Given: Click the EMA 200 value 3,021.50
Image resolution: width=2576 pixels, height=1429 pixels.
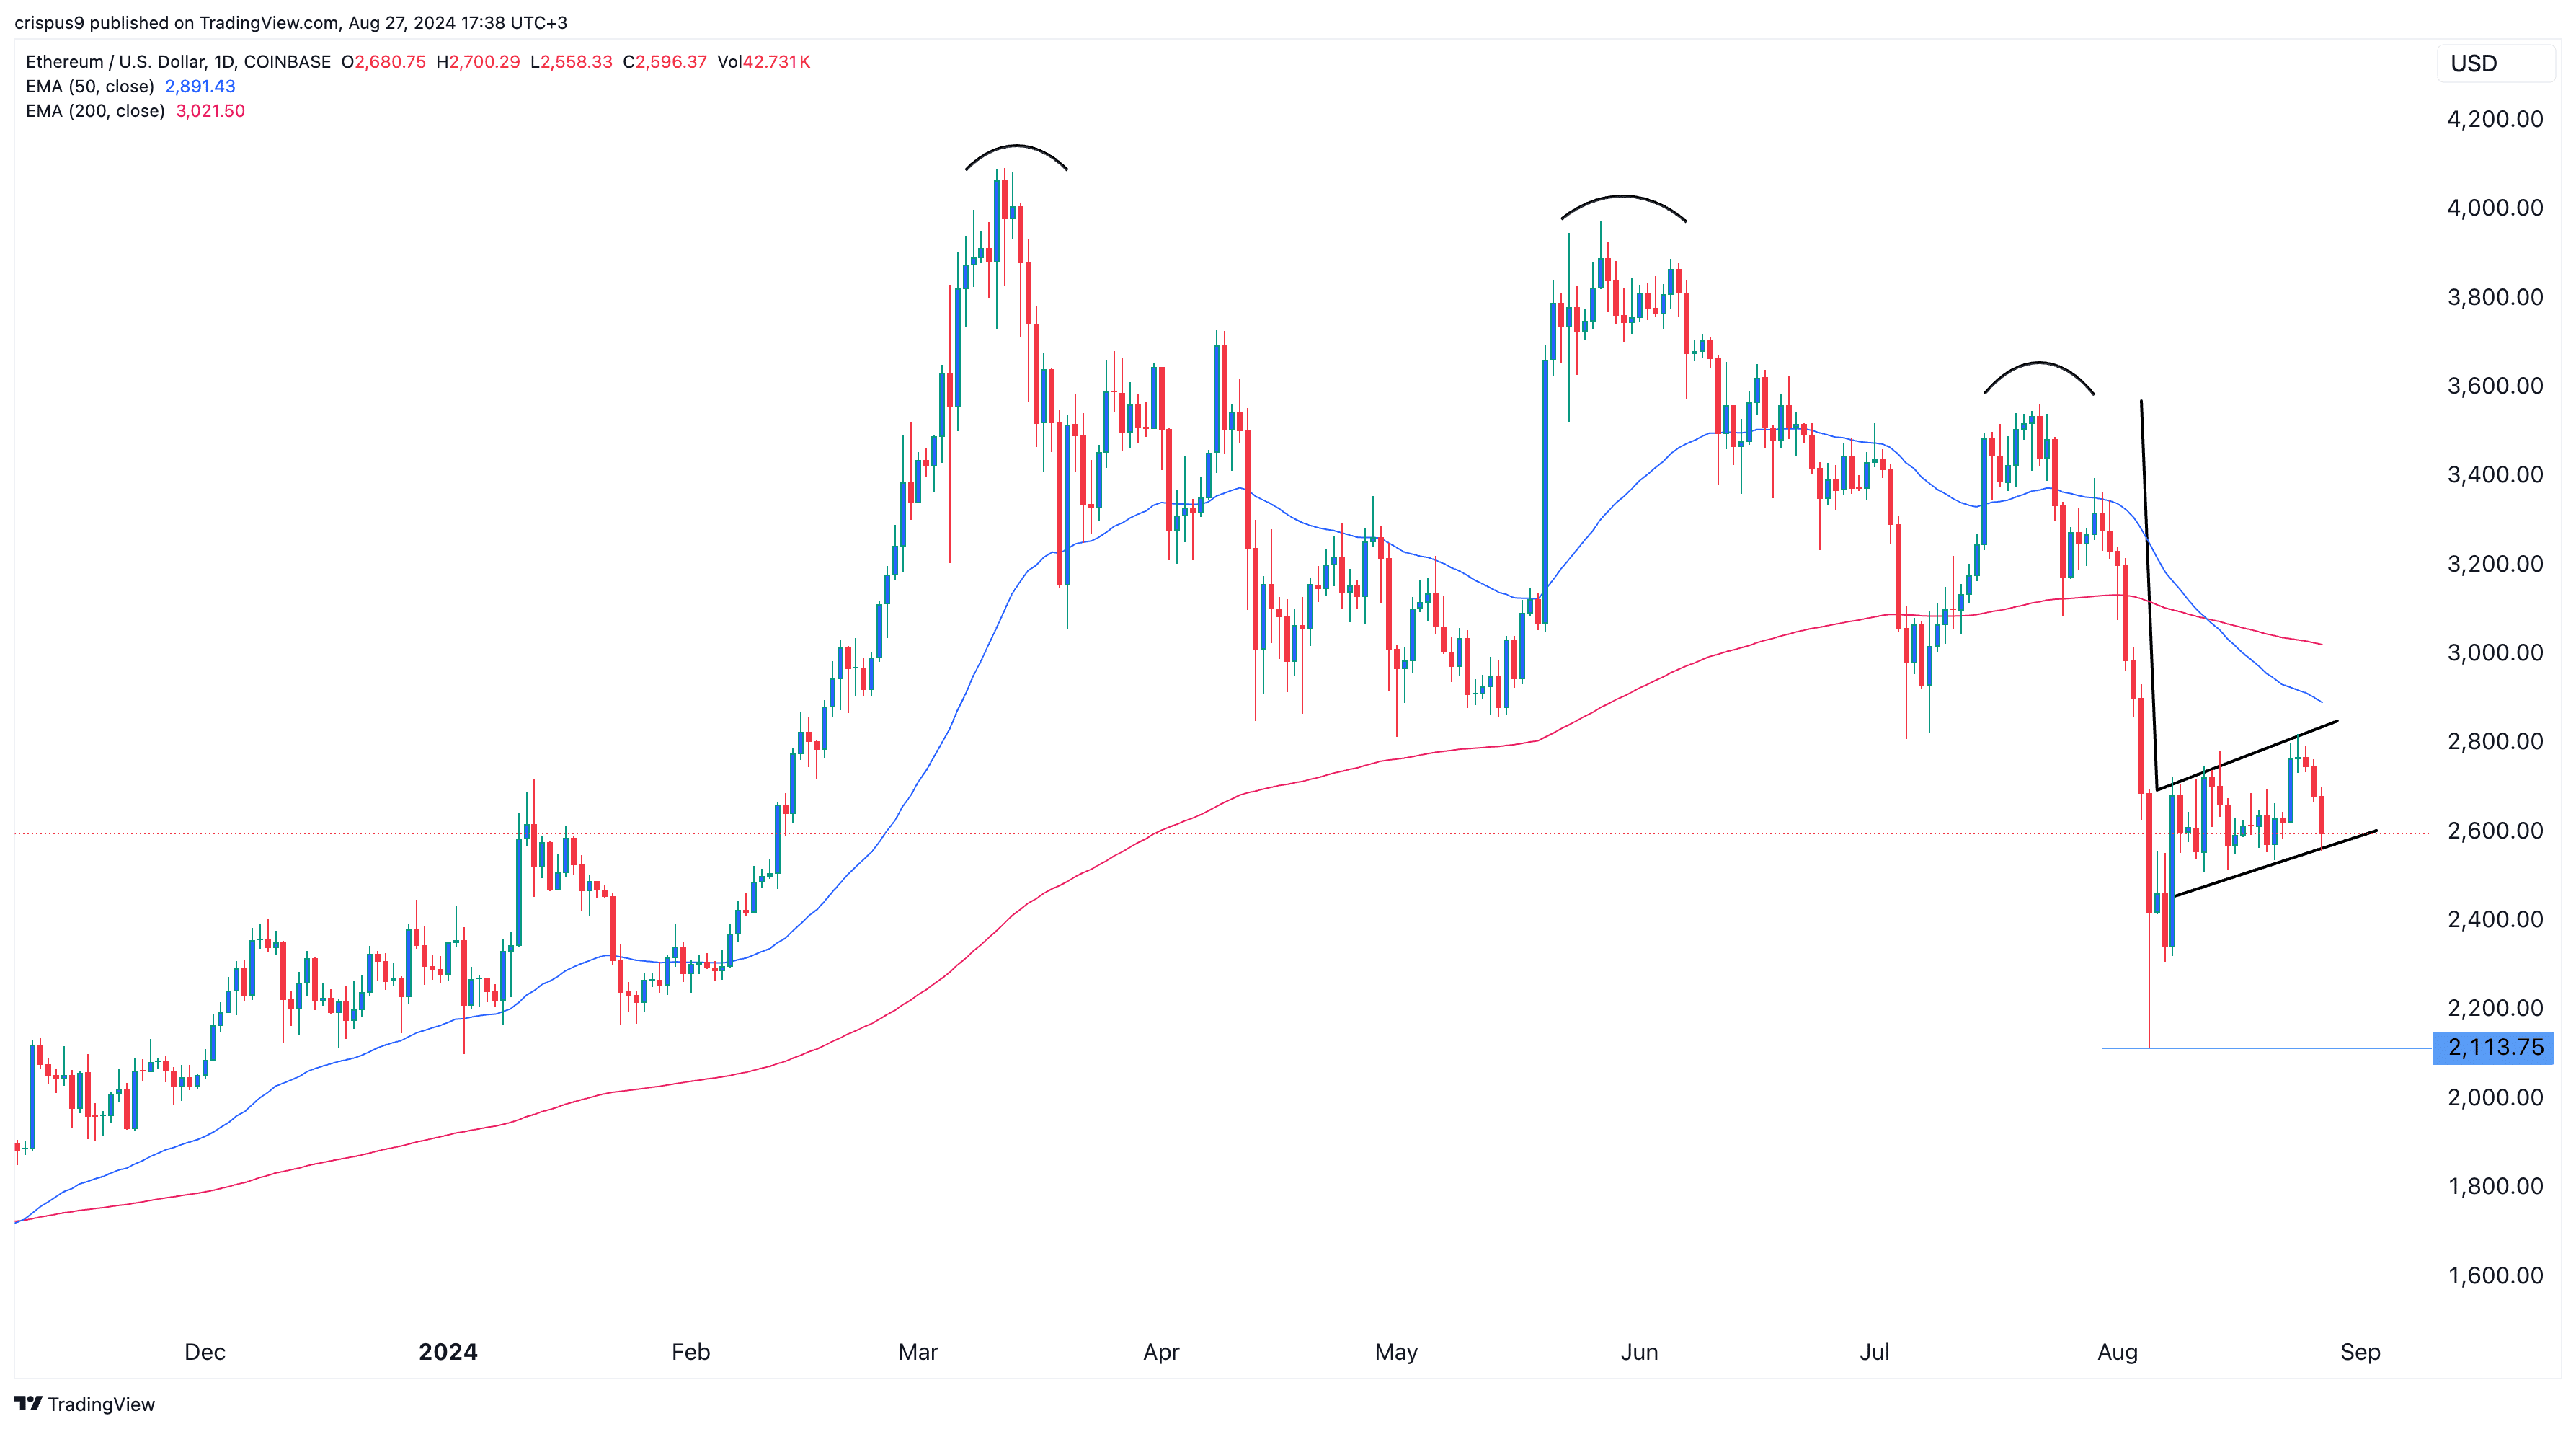Looking at the screenshot, I should 210,111.
